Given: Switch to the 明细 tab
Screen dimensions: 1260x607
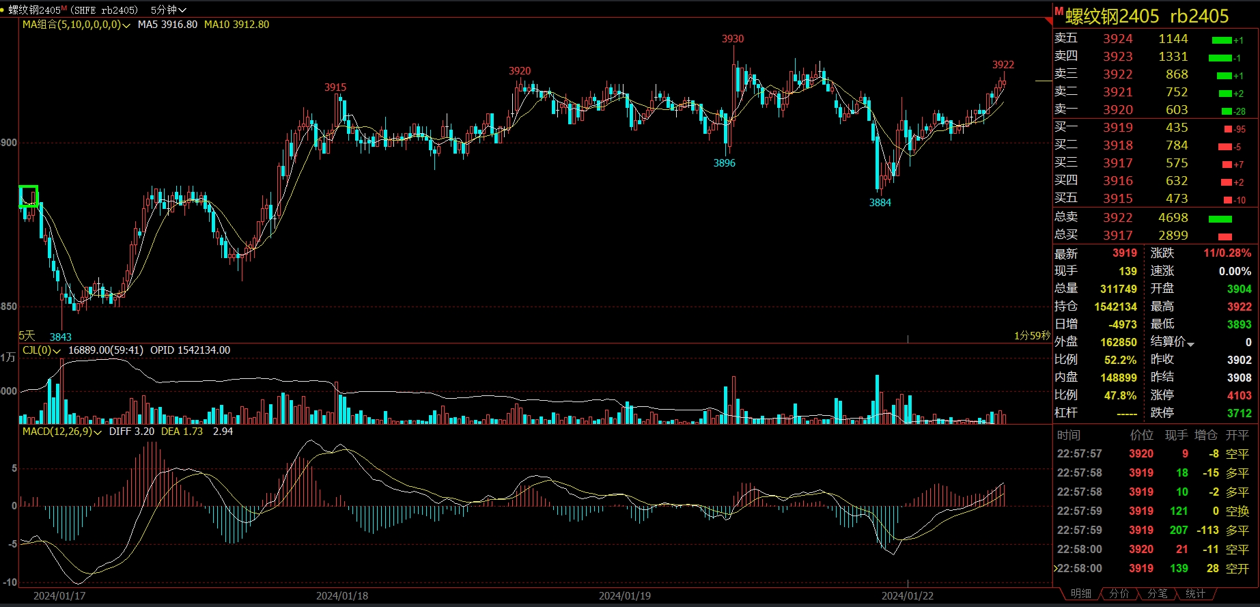Looking at the screenshot, I should click(1081, 593).
